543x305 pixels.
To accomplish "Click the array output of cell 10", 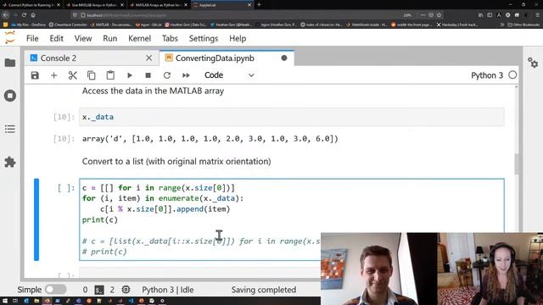I will coord(210,139).
